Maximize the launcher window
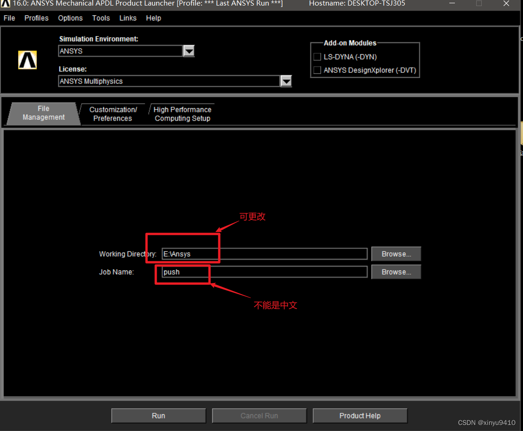Image resolution: width=523 pixels, height=431 pixels. click(x=479, y=3)
